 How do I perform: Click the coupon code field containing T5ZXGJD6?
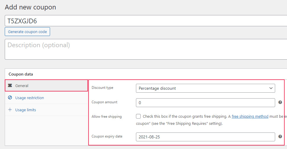[x=145, y=21]
